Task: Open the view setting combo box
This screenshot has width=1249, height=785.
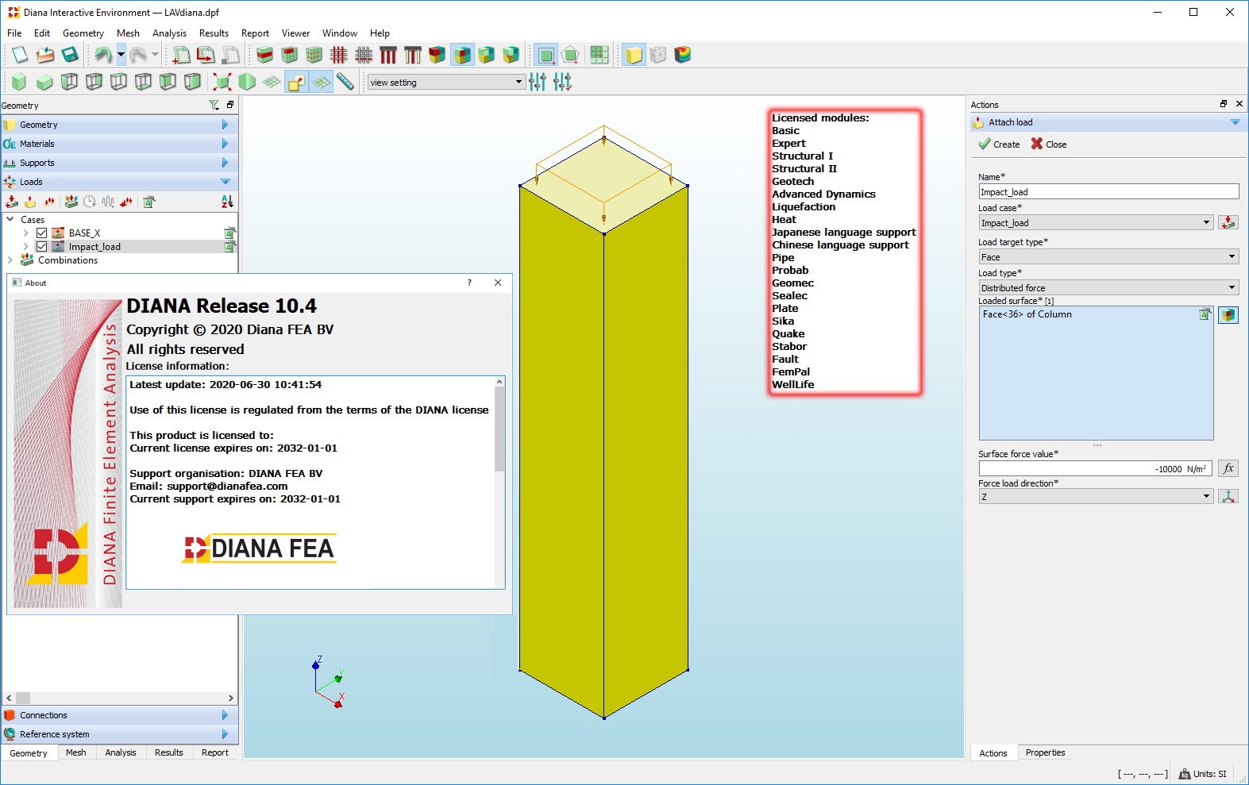Action: coord(445,82)
